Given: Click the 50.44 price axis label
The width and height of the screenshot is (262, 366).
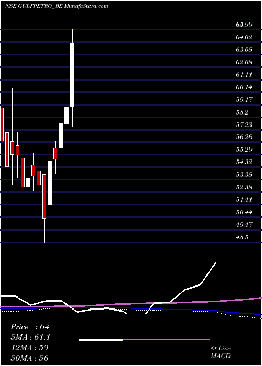Looking at the screenshot, I should click(x=244, y=212).
